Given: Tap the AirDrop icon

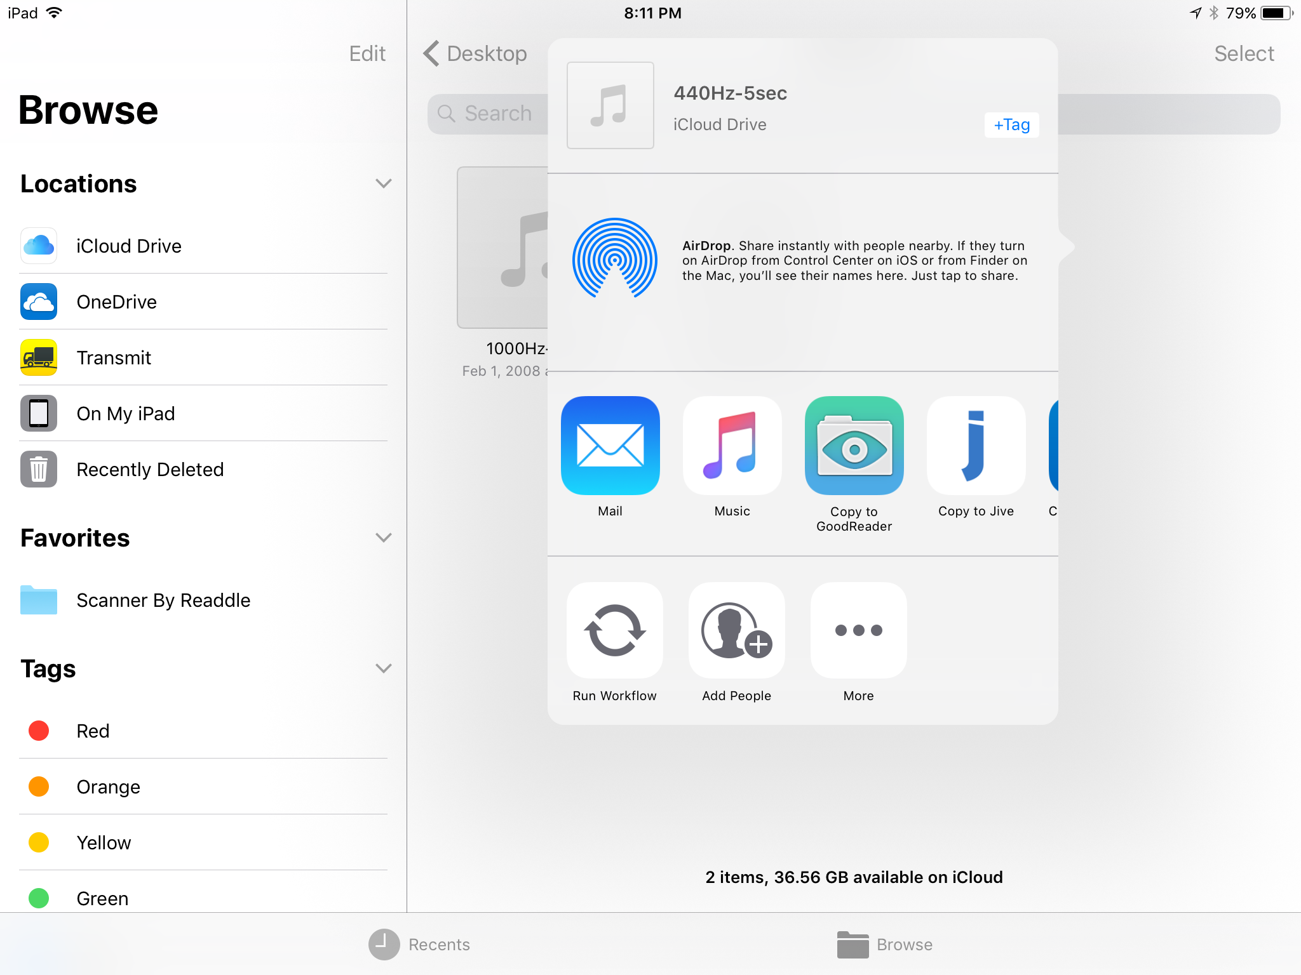Looking at the screenshot, I should click(x=614, y=259).
